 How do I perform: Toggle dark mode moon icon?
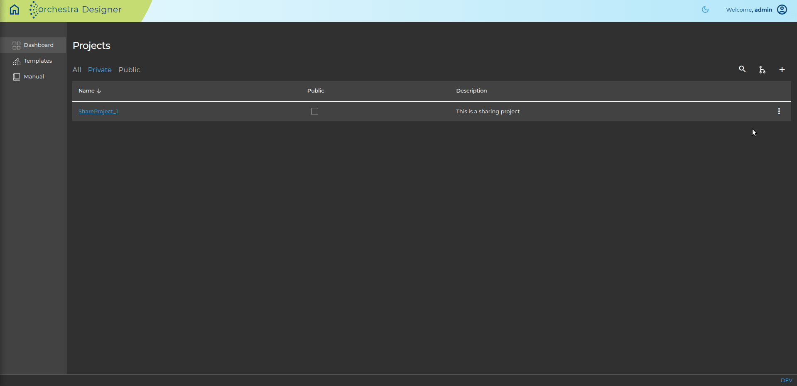[705, 10]
